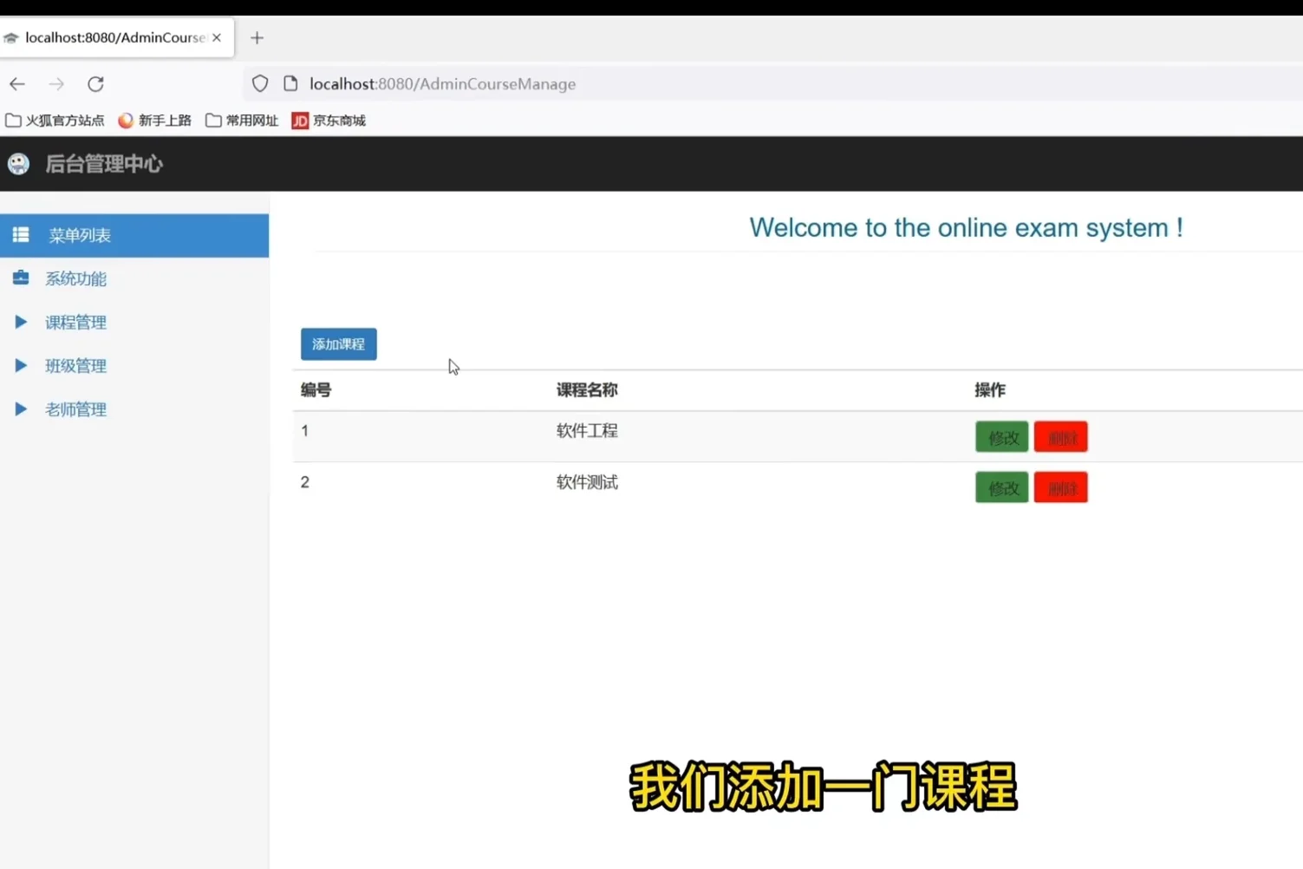Click the forward navigation arrow
Viewport: 1303px width, 869px height.
click(55, 83)
